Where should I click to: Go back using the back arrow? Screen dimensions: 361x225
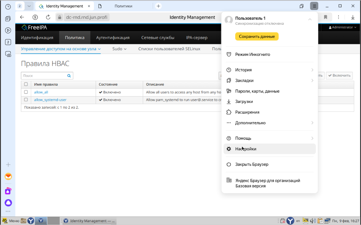pos(22,17)
